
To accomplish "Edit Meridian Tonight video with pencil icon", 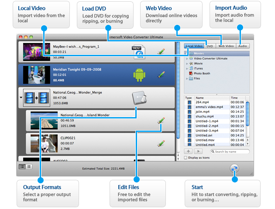I will click(x=161, y=74).
